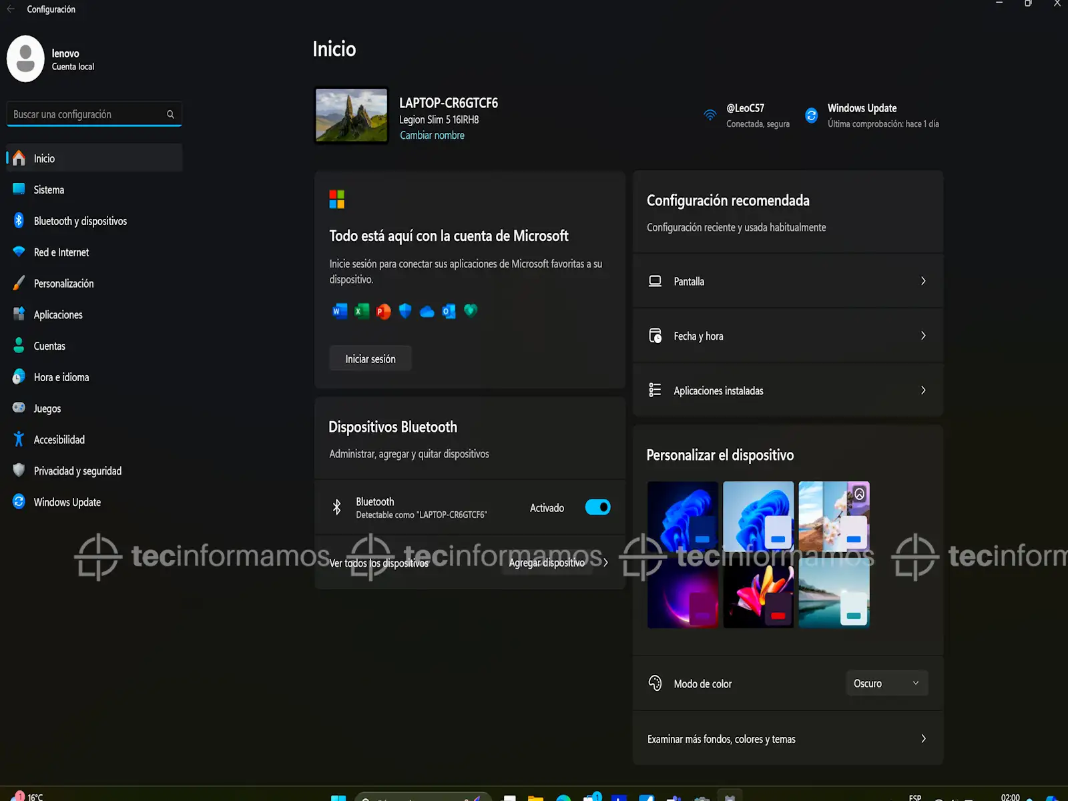
Task: Click Agregar dispositivo in Bluetooth card
Action: 547,563
